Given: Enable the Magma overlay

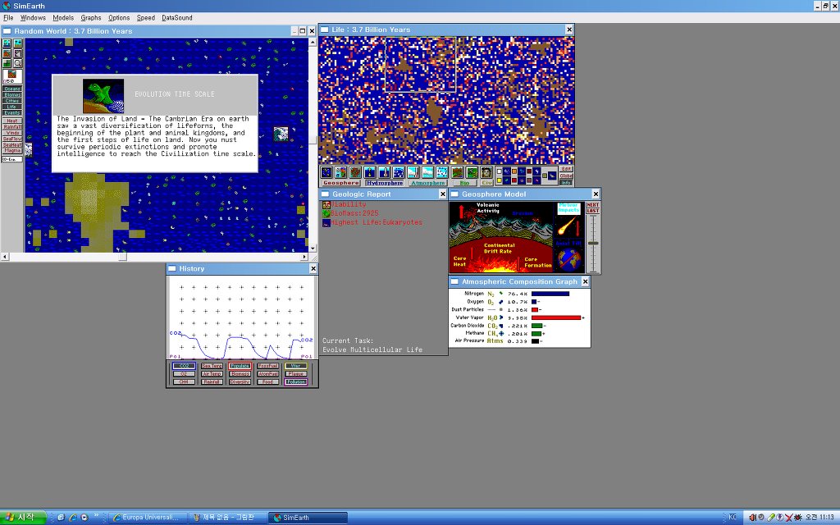Looking at the screenshot, I should click(12, 150).
